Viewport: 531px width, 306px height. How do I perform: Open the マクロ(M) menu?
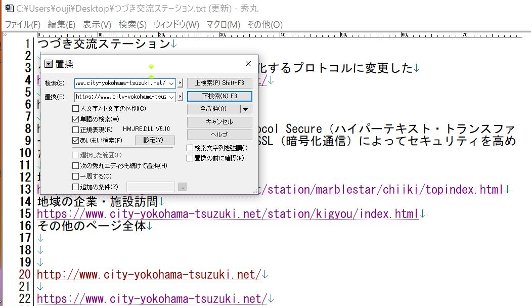(223, 24)
